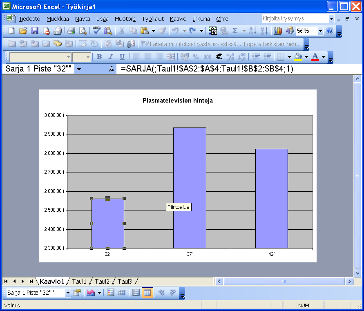
Task: Open Format Data Point icon in Chart toolbar
Action: click(77, 293)
